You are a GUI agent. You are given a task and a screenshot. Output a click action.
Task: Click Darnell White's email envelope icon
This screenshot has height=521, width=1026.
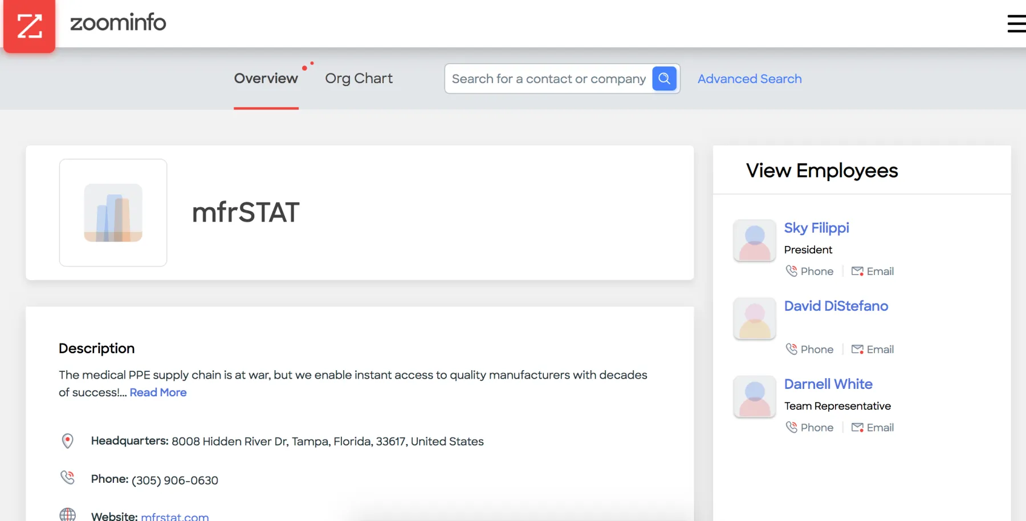857,427
